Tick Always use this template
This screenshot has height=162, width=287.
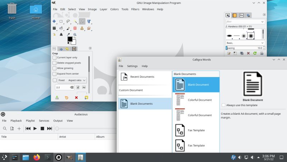224,105
